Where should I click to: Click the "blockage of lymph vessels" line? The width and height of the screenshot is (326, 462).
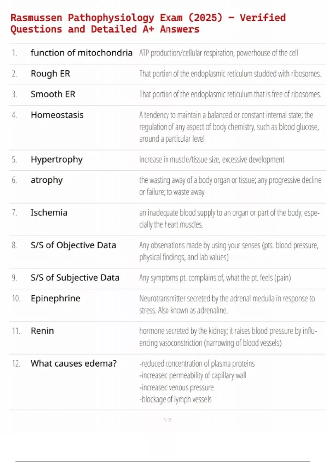click(x=175, y=399)
